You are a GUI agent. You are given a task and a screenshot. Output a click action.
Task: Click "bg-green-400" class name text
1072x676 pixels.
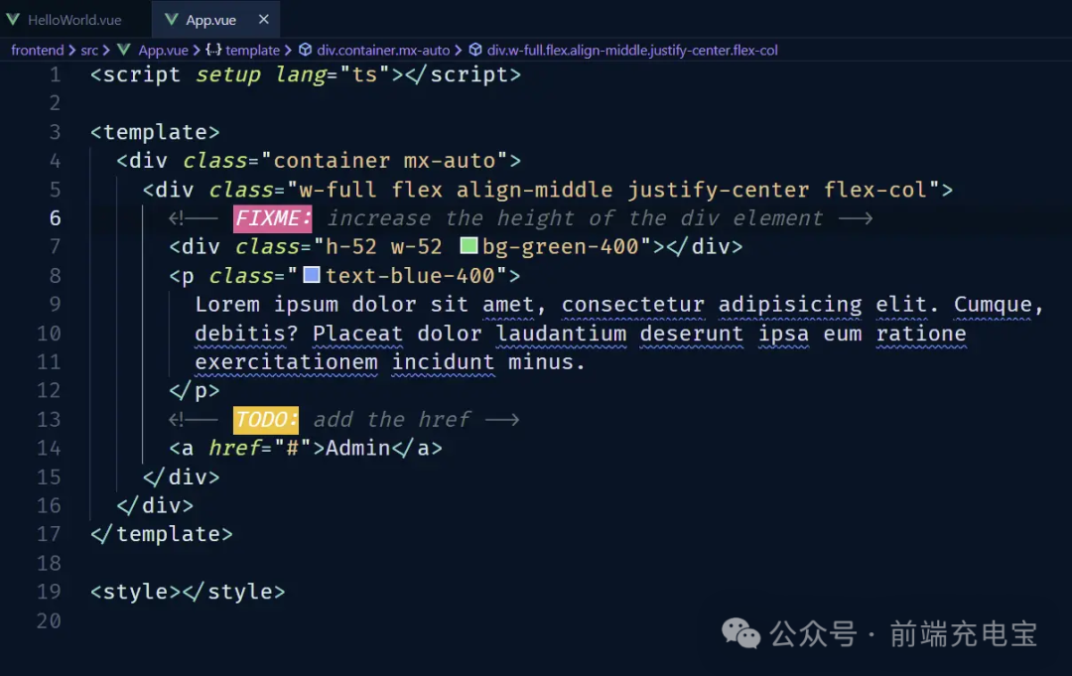[561, 247]
